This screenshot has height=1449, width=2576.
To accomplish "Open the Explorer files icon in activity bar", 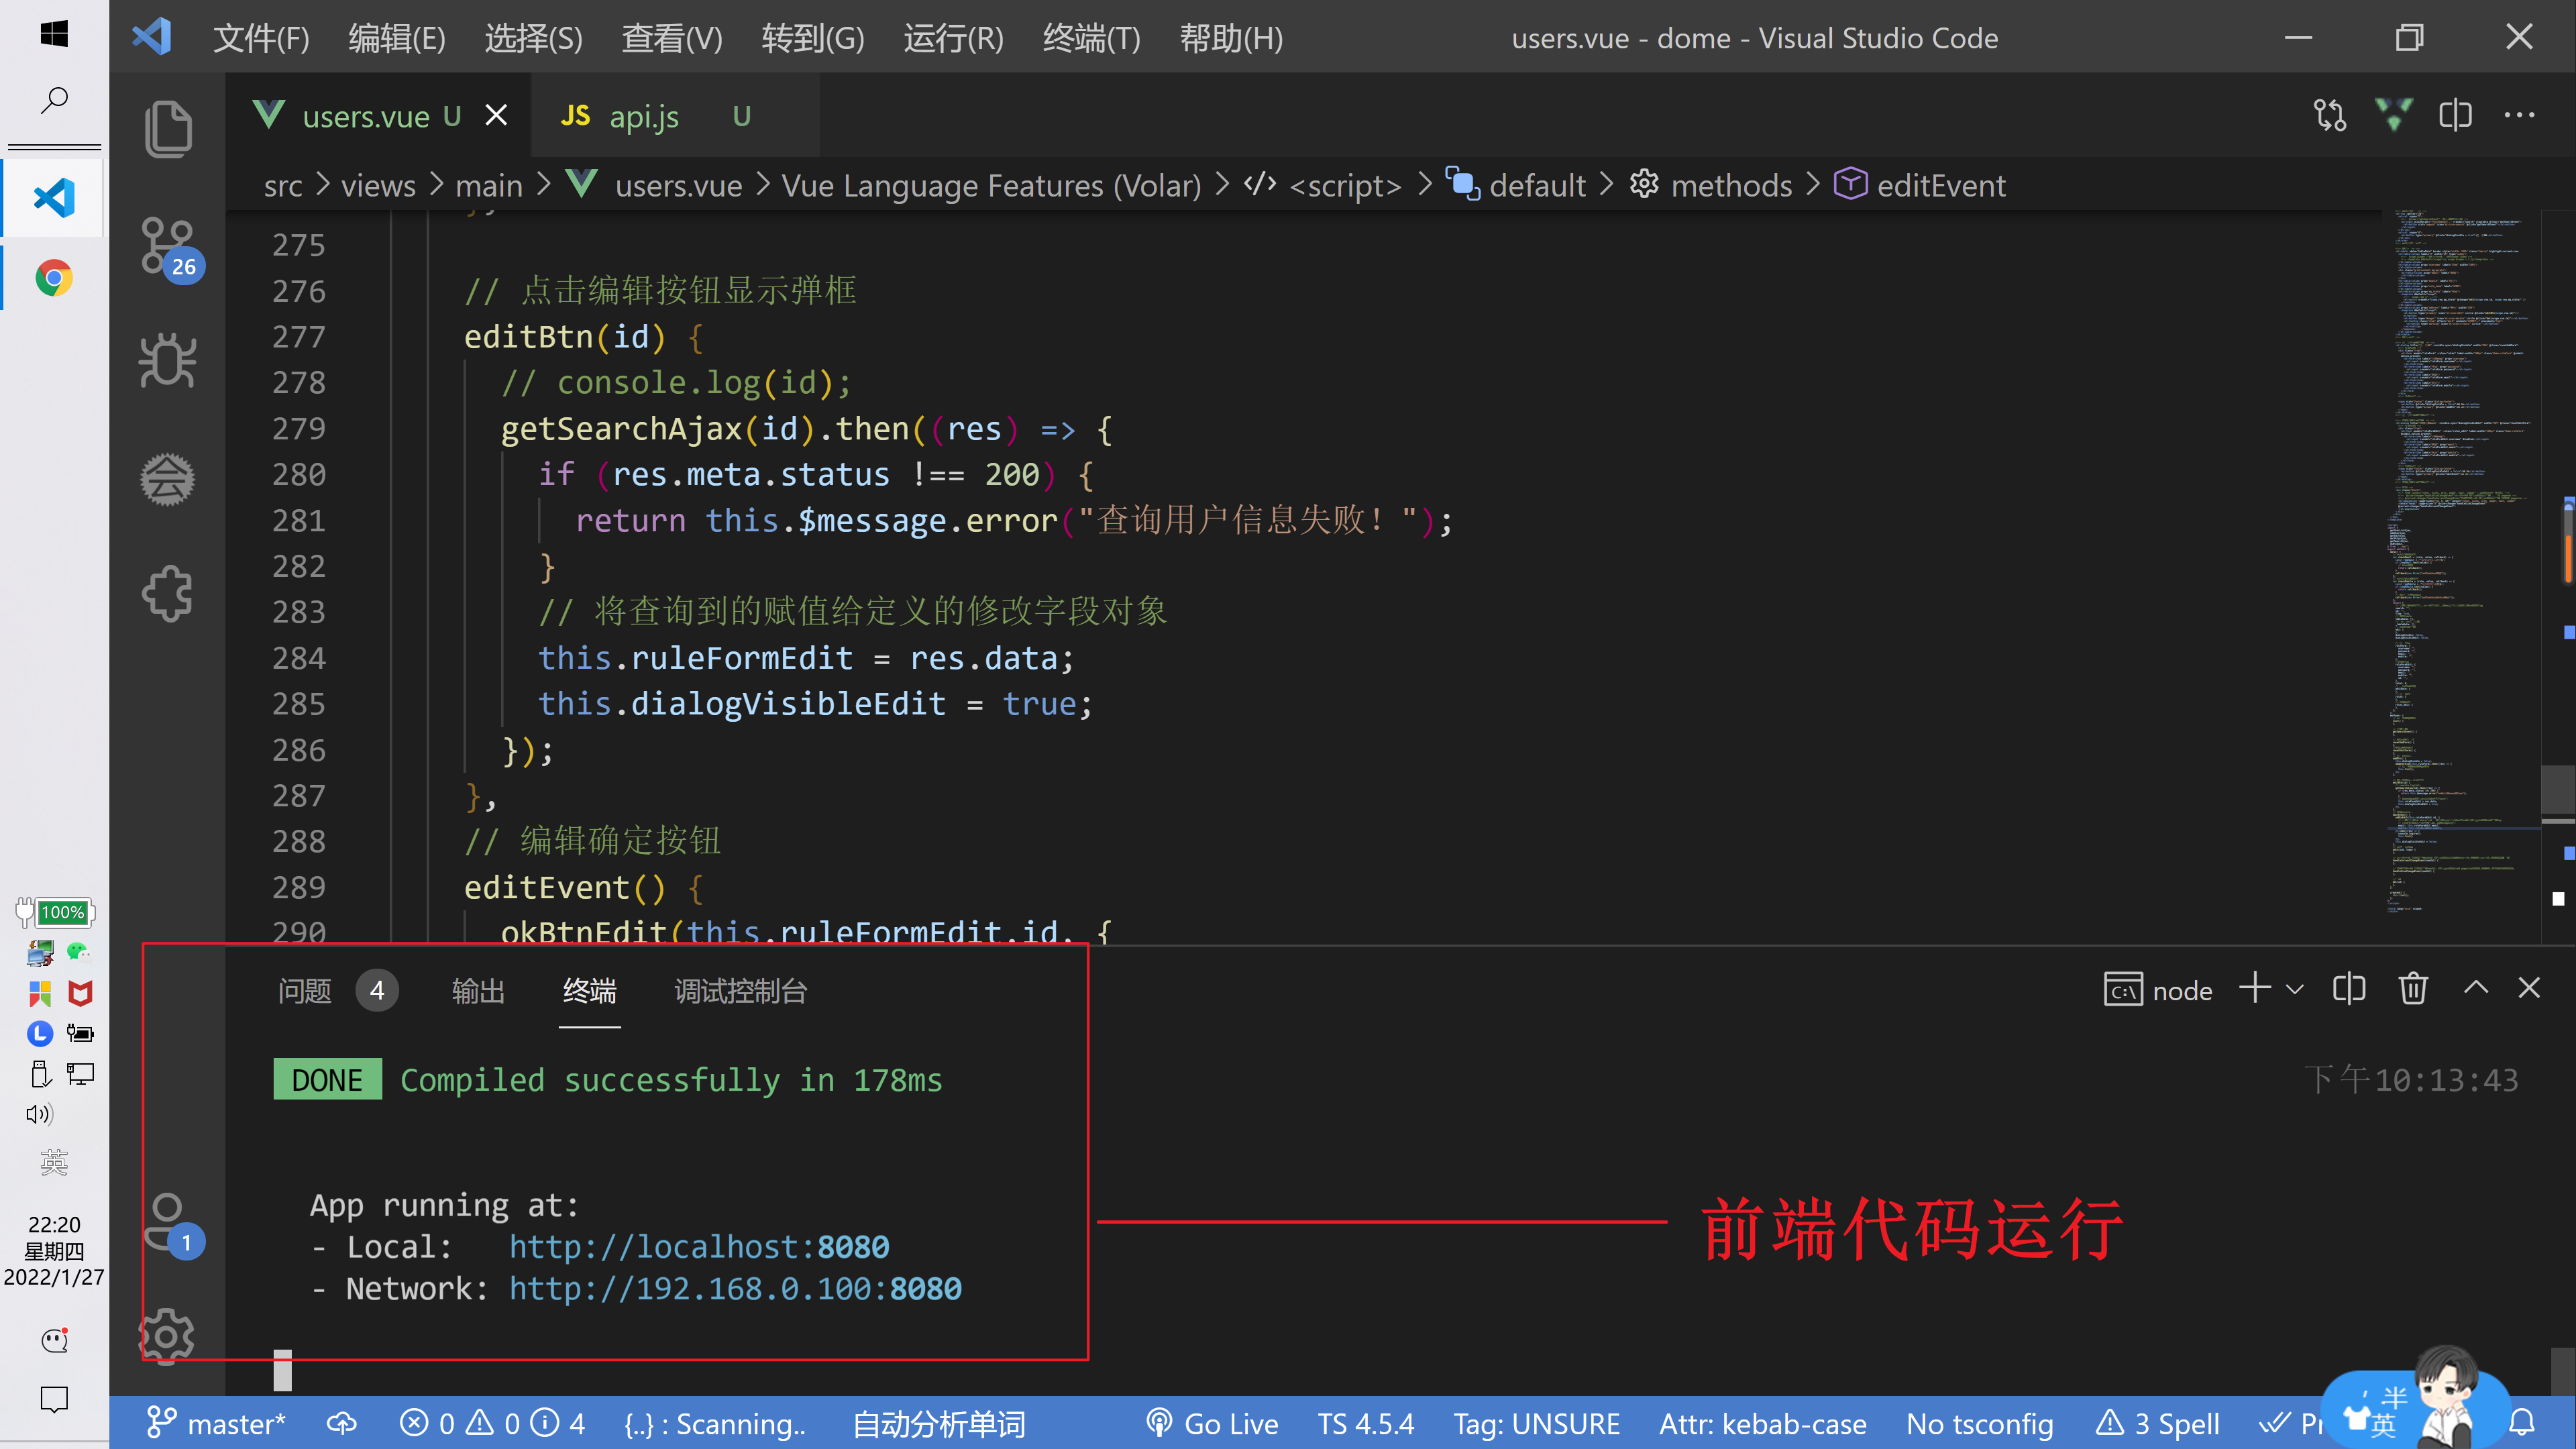I will (167, 128).
